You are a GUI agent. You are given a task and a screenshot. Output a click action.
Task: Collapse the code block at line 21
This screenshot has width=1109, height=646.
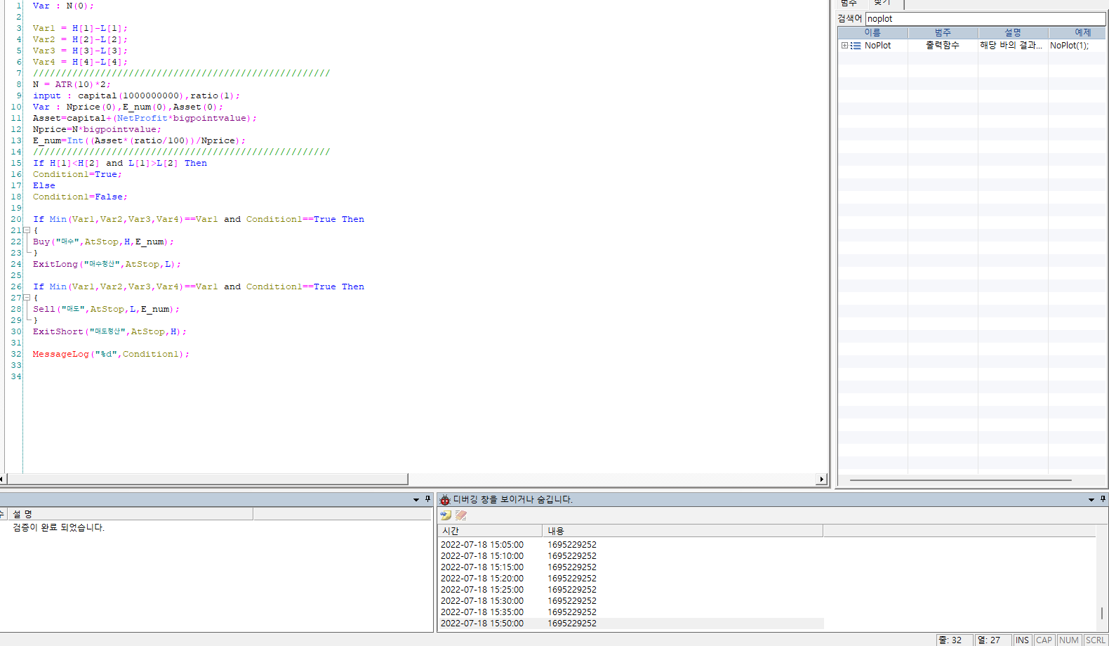[x=27, y=230]
